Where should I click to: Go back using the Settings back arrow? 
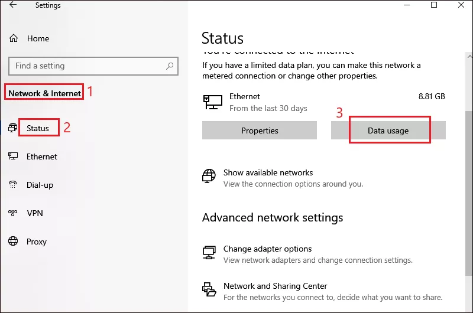tap(13, 5)
